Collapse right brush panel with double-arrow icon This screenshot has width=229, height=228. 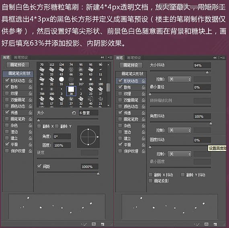[215, 58]
